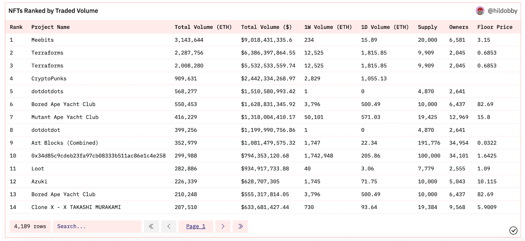525x241 pixels.
Task: Select Bored Ape Yacht Club rank 6
Action: [63, 104]
